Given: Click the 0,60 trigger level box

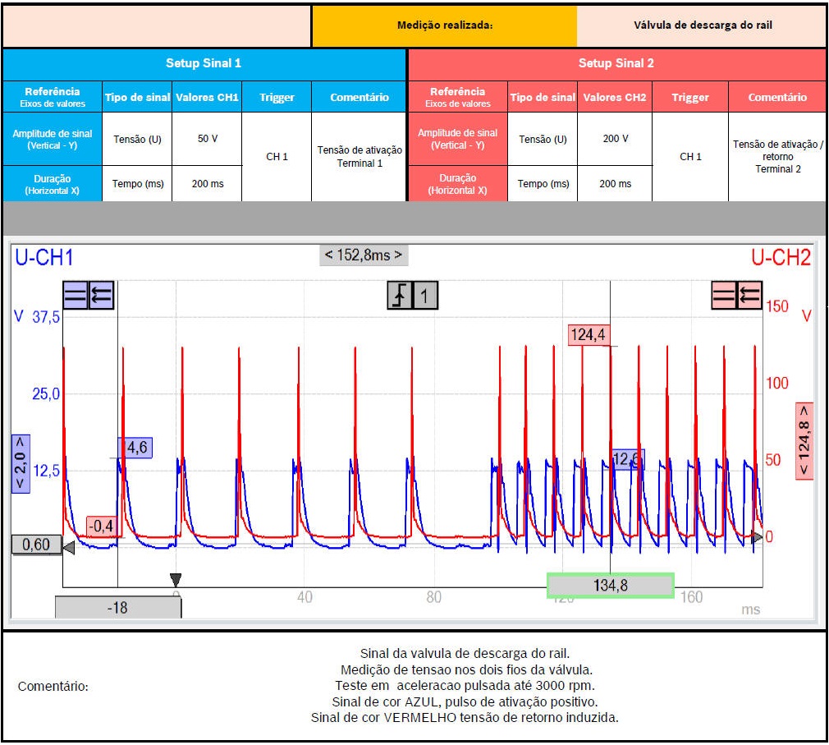Looking at the screenshot, I should tap(36, 545).
